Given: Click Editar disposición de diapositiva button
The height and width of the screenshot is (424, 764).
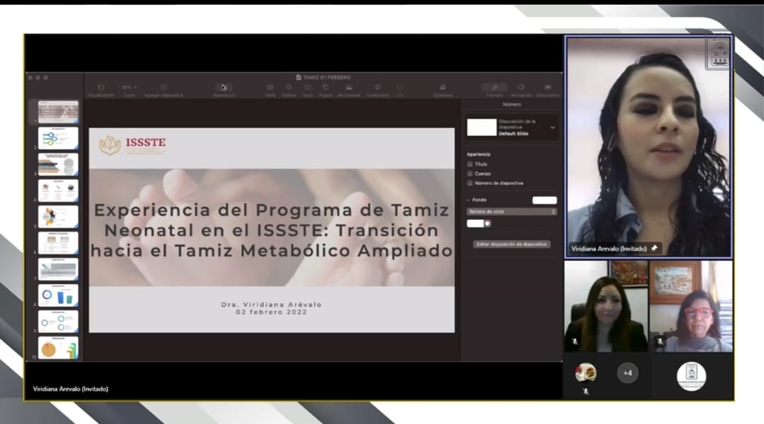Looking at the screenshot, I should 511,244.
